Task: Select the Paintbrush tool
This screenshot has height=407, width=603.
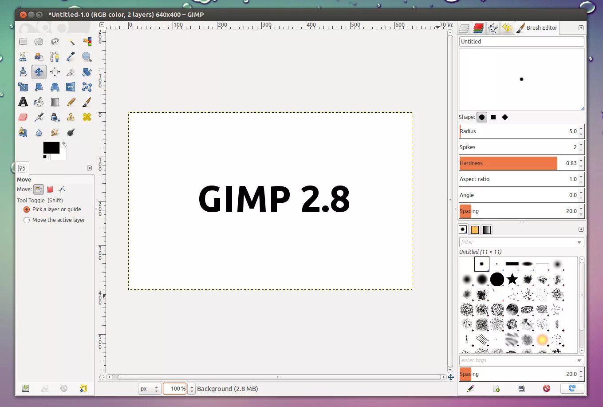Action: (x=87, y=102)
